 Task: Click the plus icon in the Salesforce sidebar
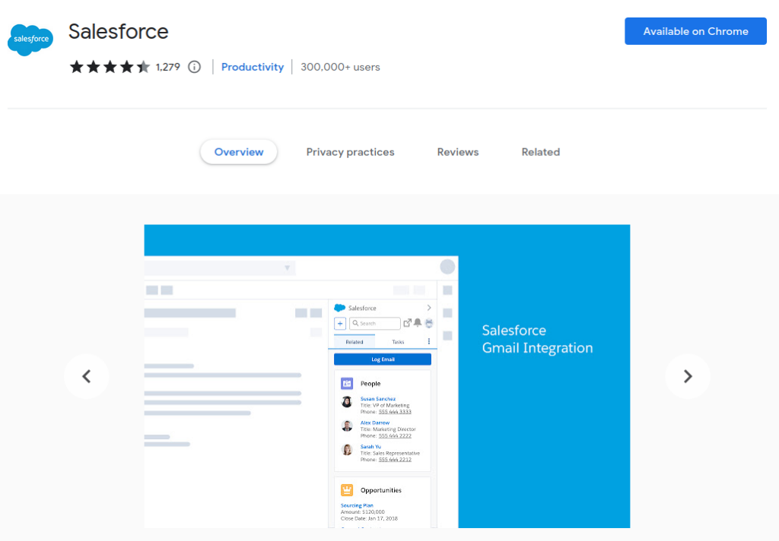pyautogui.click(x=340, y=323)
